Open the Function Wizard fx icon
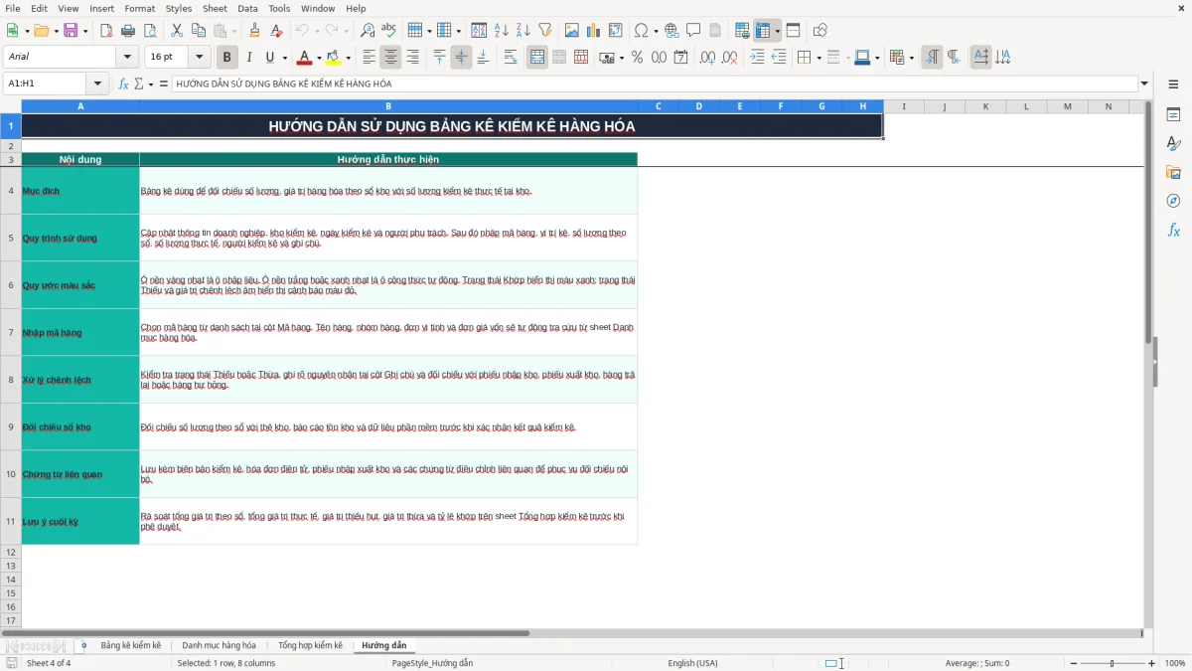 point(123,84)
